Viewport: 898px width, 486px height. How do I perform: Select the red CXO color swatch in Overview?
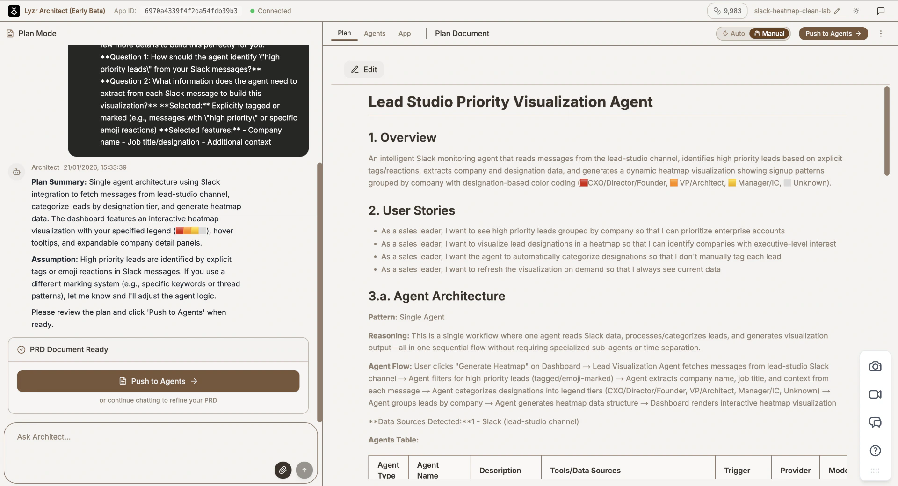click(583, 183)
